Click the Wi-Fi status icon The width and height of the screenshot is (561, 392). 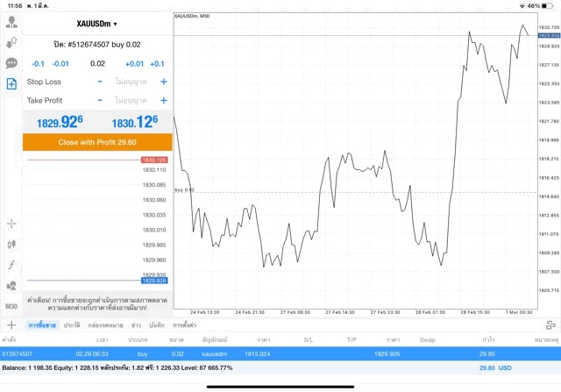[522, 6]
